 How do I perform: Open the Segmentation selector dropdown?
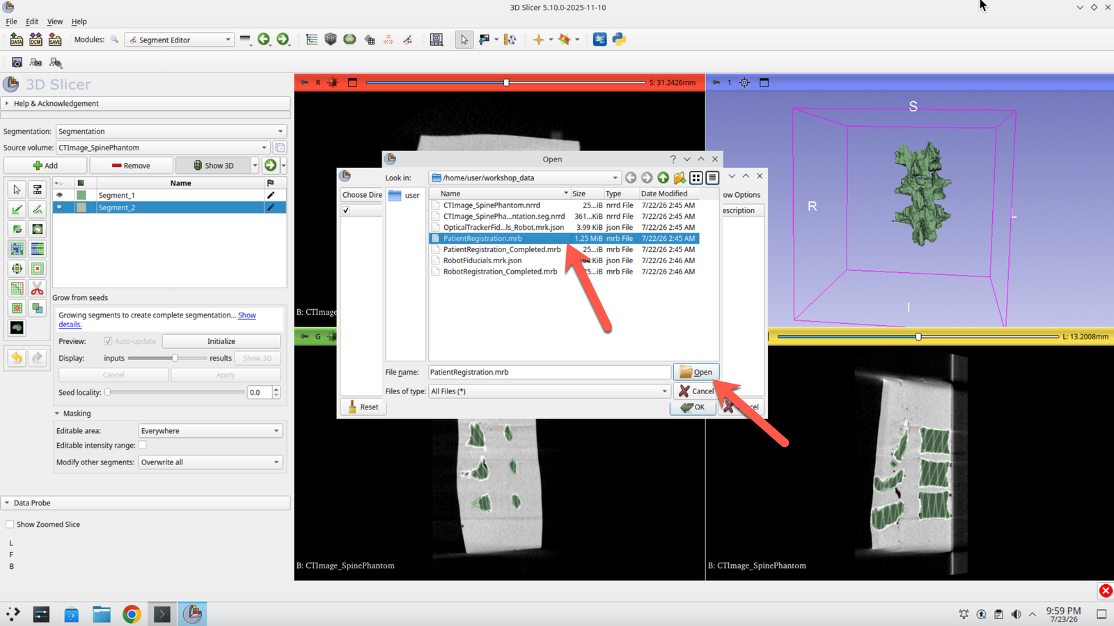(171, 132)
